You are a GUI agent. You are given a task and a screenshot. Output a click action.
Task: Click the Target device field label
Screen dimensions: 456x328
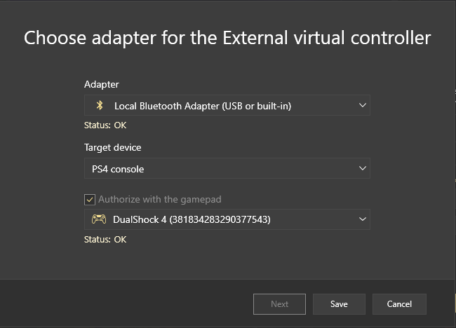(x=112, y=148)
